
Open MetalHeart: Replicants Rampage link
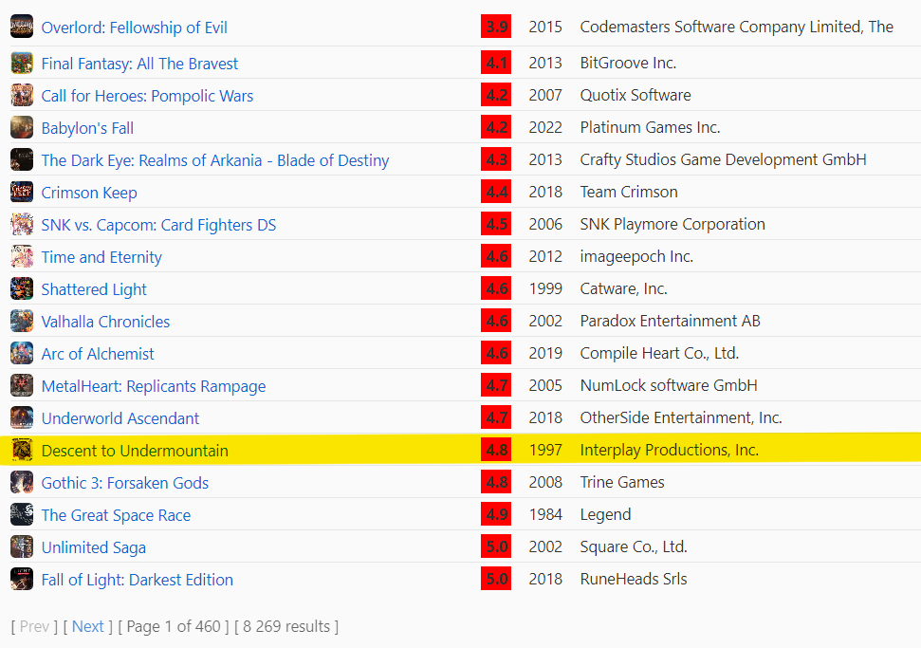[x=154, y=386]
